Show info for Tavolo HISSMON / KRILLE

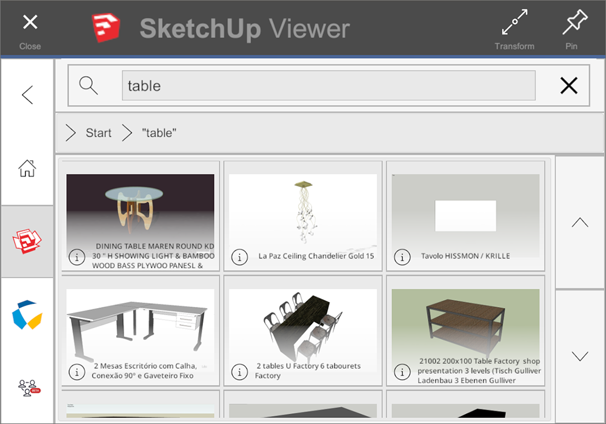tap(402, 257)
